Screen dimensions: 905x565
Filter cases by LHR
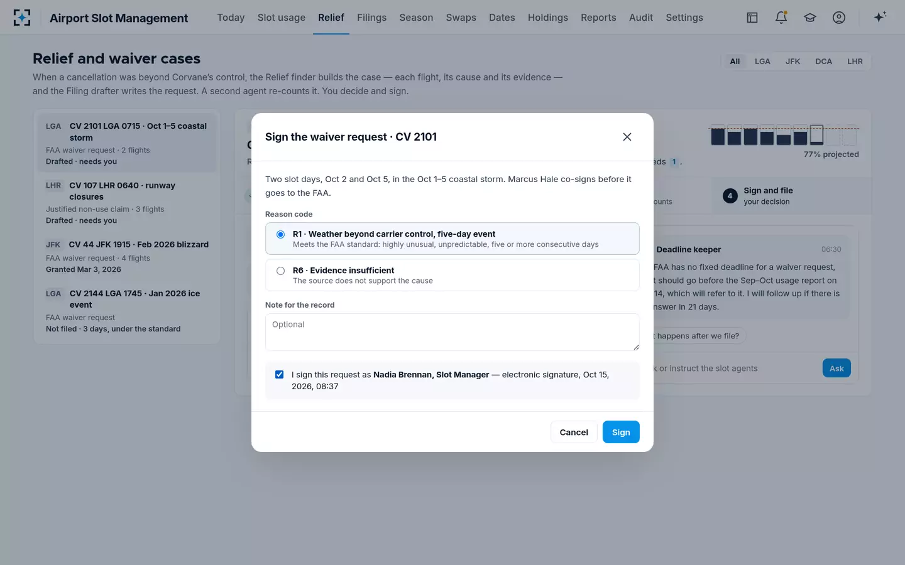(855, 62)
